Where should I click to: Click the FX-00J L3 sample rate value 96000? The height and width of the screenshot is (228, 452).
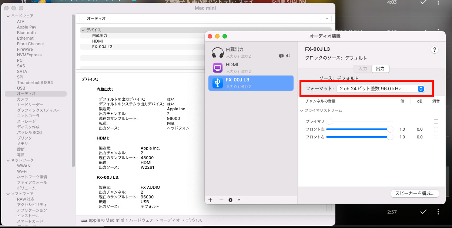click(x=147, y=197)
